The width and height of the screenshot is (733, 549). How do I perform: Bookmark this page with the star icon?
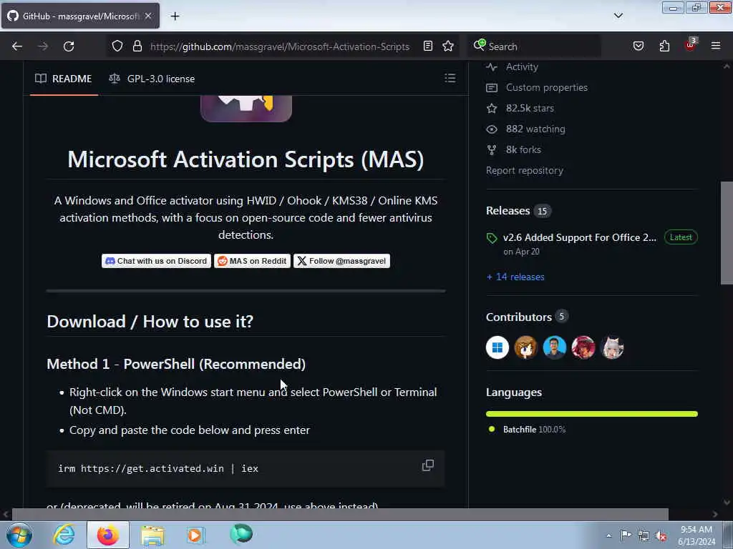click(448, 46)
